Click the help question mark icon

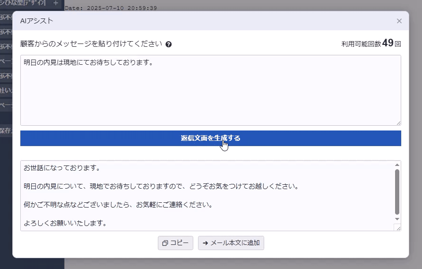point(169,44)
